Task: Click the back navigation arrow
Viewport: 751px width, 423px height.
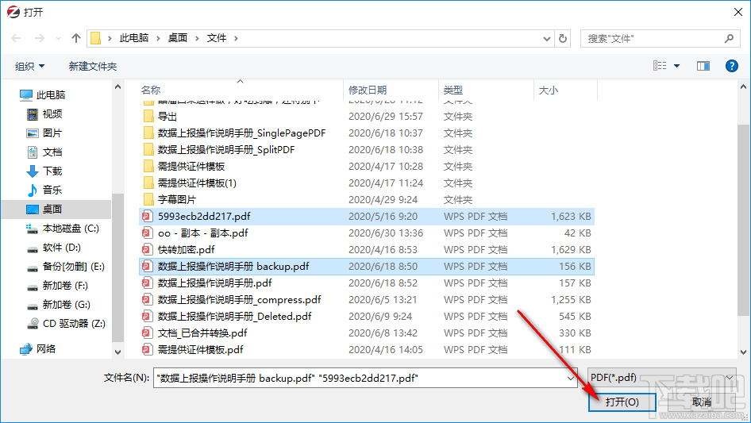Action: point(16,38)
